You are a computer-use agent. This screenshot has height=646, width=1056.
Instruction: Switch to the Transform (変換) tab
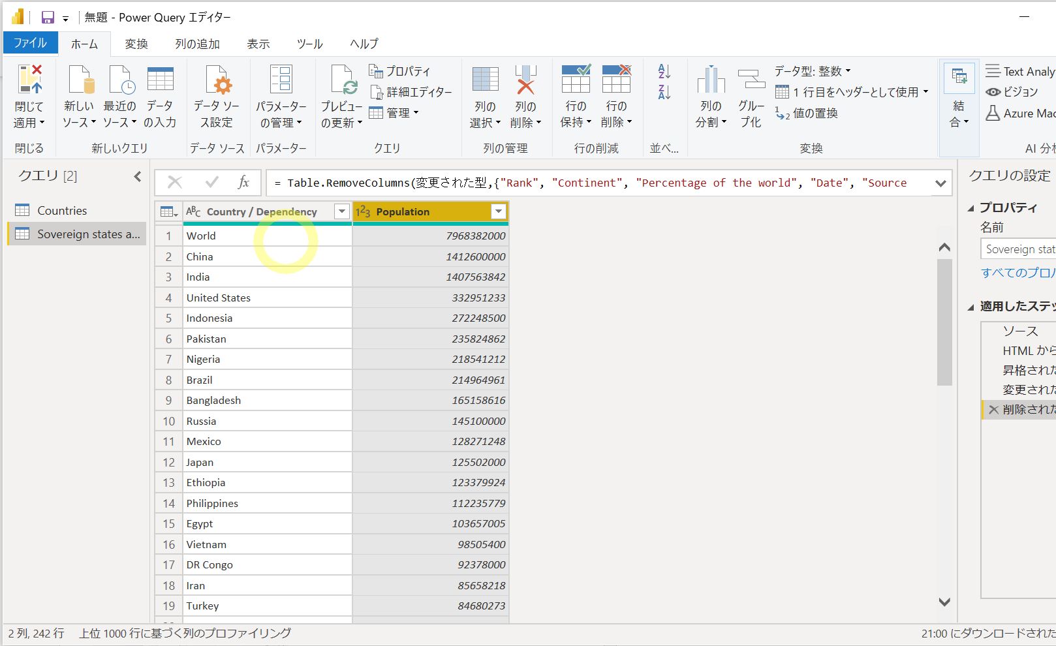coord(136,44)
